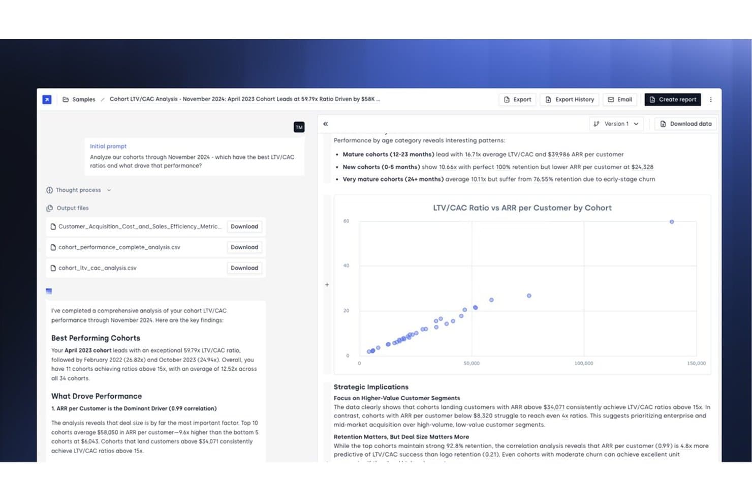This screenshot has width=752, height=502.
Task: Click the cohort_performance_complete_analysis.csv file name
Action: tap(119, 248)
